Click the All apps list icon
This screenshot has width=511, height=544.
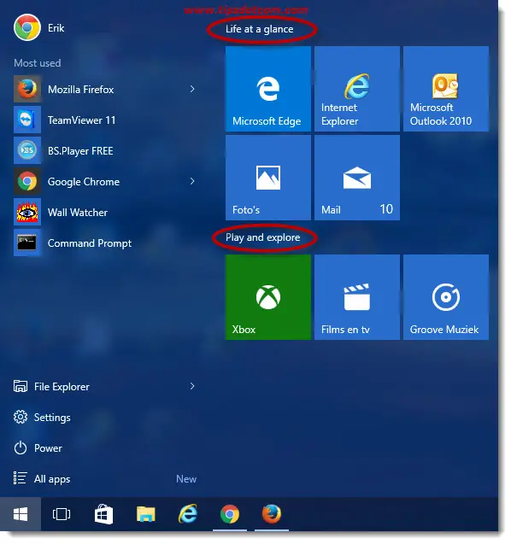tap(21, 478)
